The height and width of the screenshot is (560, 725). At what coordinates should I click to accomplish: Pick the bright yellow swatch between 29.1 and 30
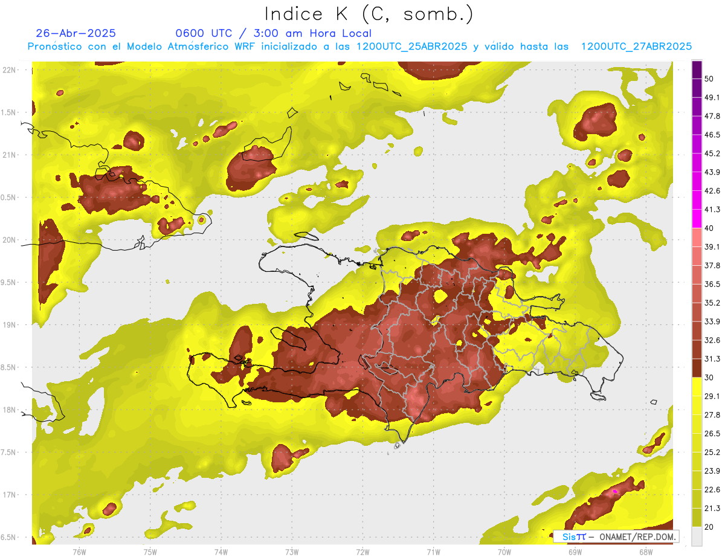pyautogui.click(x=697, y=387)
